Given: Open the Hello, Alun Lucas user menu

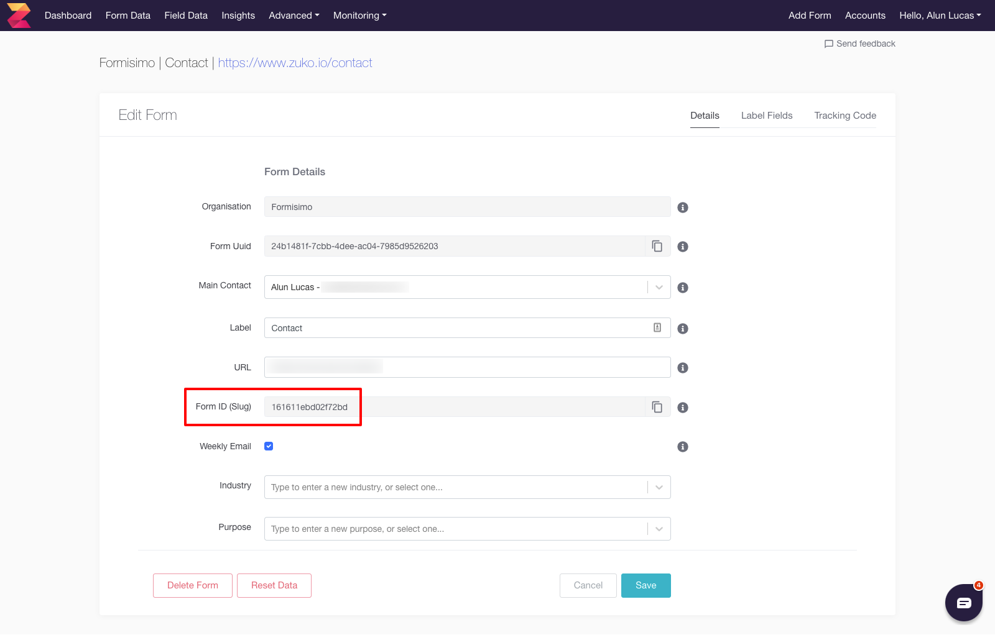Looking at the screenshot, I should point(940,16).
